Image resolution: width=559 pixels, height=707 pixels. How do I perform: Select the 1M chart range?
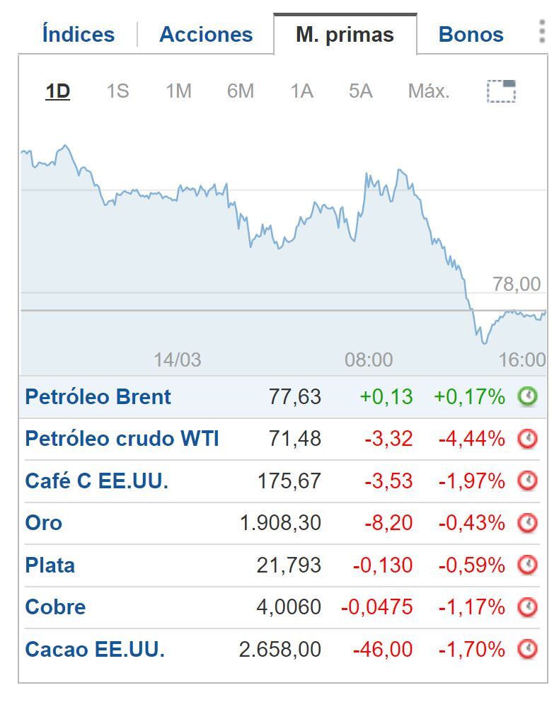[178, 91]
